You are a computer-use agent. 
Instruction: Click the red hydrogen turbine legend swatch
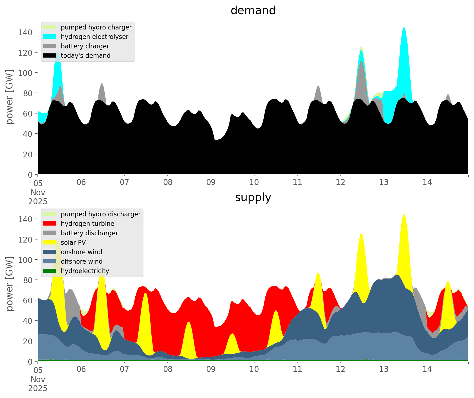tap(50, 224)
